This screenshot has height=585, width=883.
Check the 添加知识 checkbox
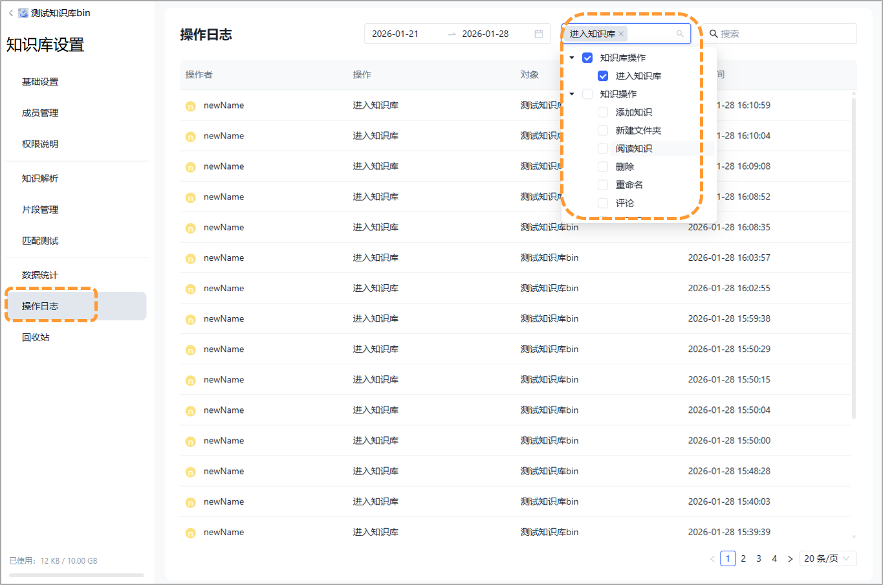(603, 112)
